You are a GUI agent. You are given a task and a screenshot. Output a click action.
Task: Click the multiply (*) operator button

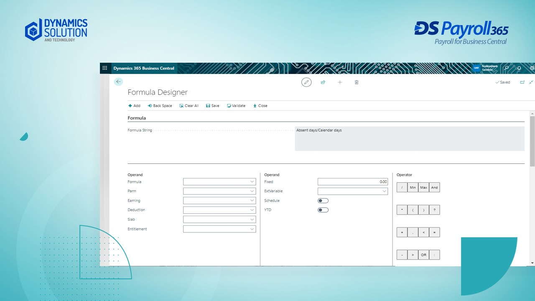pos(402,210)
